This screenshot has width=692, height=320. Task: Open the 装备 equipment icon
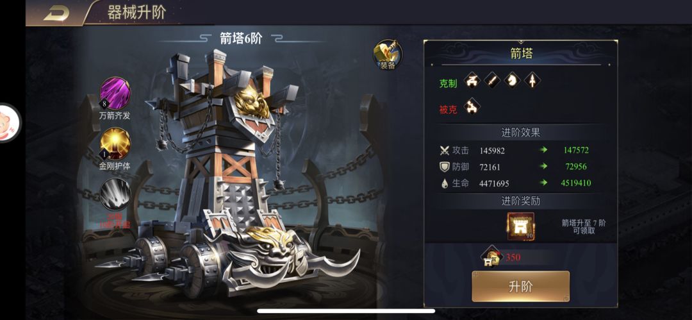[x=388, y=55]
